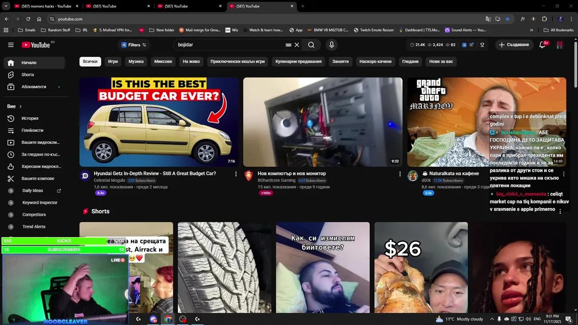Go to browser home page
Viewport: 578px width, 325px height.
point(39,19)
